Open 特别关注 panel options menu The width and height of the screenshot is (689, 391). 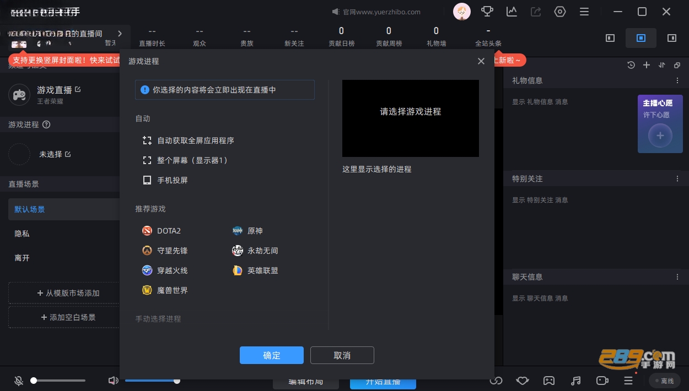677,179
